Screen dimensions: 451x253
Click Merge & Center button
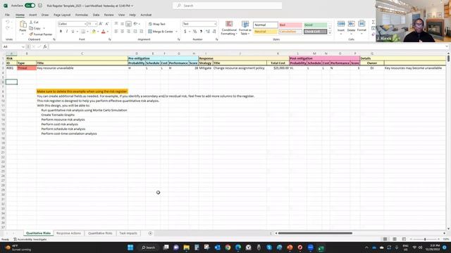[x=161, y=32]
